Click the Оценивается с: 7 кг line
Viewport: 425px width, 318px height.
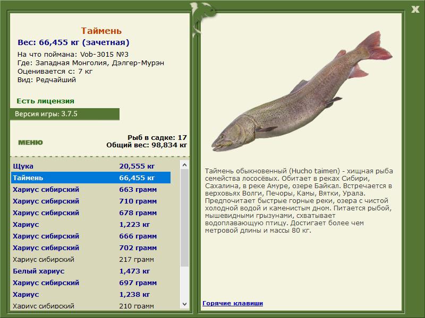click(x=55, y=72)
